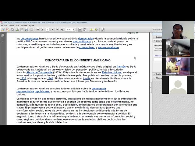Image resolution: width=195 pixels, height=146 pixels.
Task: Fit one full page to window
Action: [x=85, y=30]
